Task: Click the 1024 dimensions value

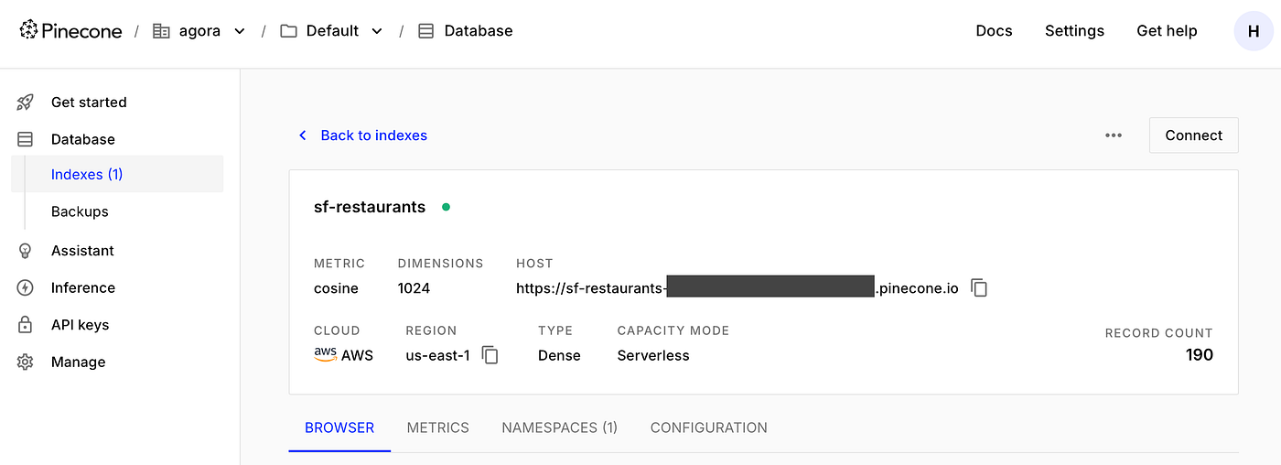Action: click(414, 288)
